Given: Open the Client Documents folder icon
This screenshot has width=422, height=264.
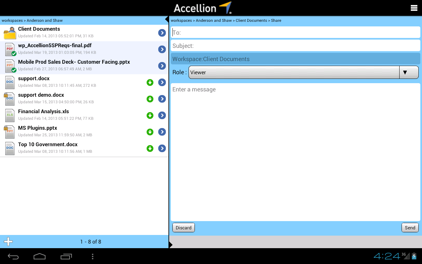Looking at the screenshot, I should [x=10, y=33].
